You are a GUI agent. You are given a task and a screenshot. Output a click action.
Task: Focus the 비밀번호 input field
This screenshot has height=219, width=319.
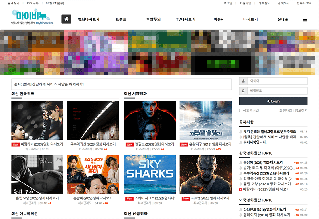click(x=278, y=91)
